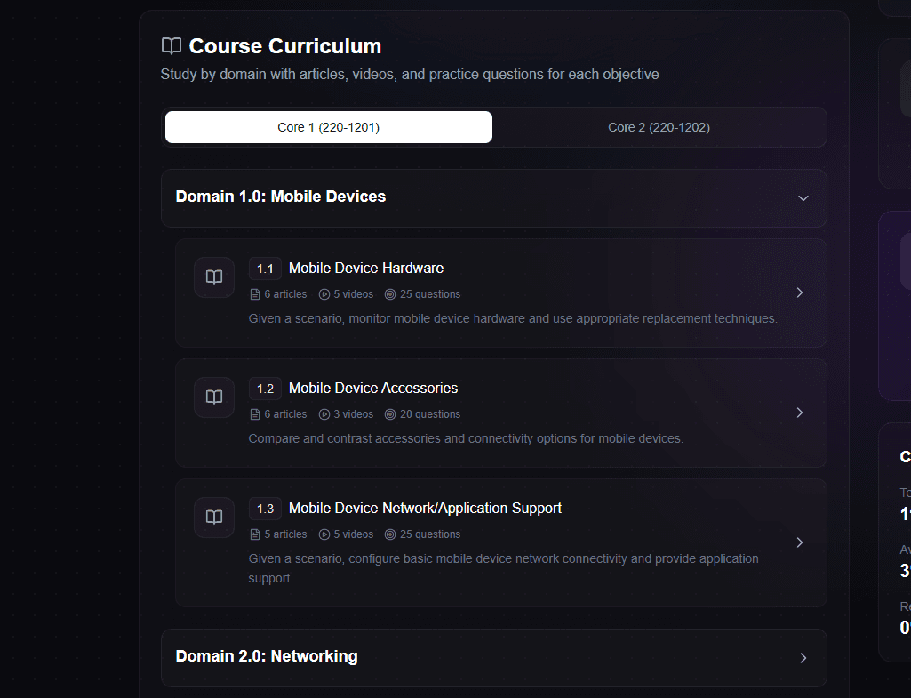
Task: Click the book icon beside Course Curriculum heading
Action: pyautogui.click(x=171, y=45)
